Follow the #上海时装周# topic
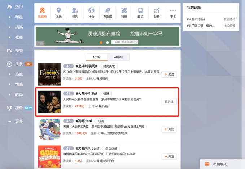245x169 pixels. 169,74
